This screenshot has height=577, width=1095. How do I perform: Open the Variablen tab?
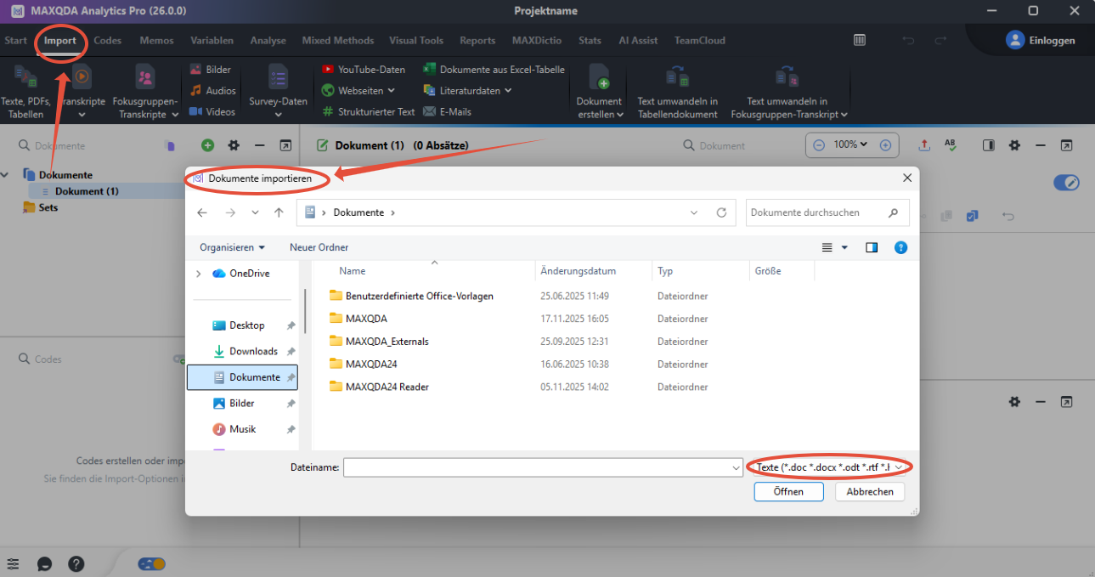[212, 40]
